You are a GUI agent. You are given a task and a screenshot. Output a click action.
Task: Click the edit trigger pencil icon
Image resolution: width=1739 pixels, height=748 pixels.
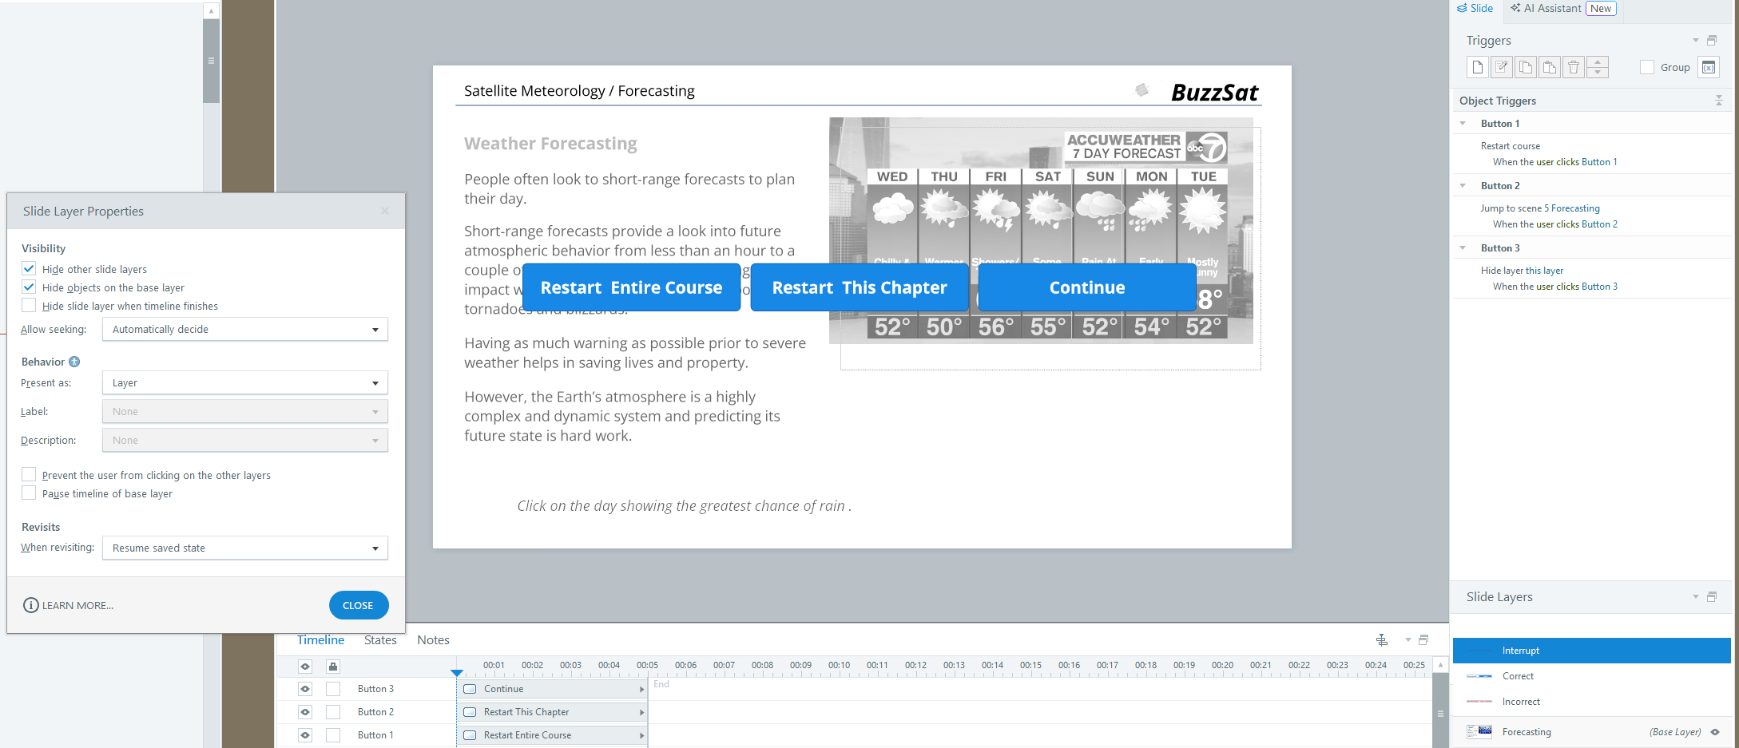click(1502, 67)
